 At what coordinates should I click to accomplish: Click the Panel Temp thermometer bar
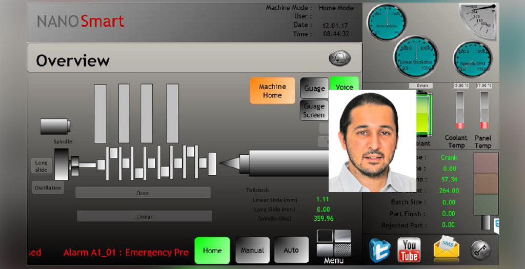484,110
